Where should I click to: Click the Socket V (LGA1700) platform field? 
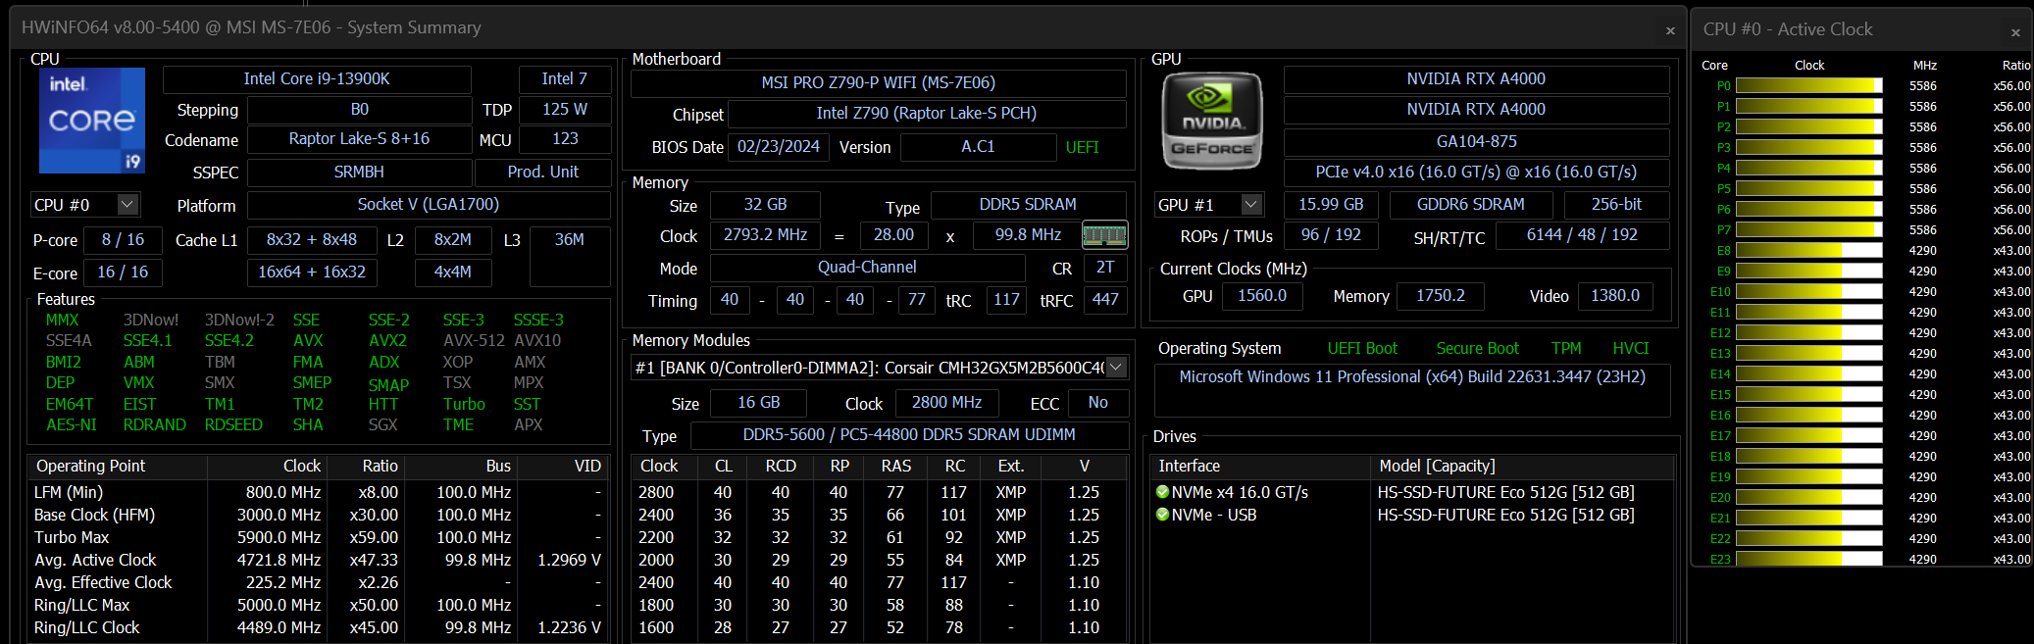pyautogui.click(x=429, y=205)
